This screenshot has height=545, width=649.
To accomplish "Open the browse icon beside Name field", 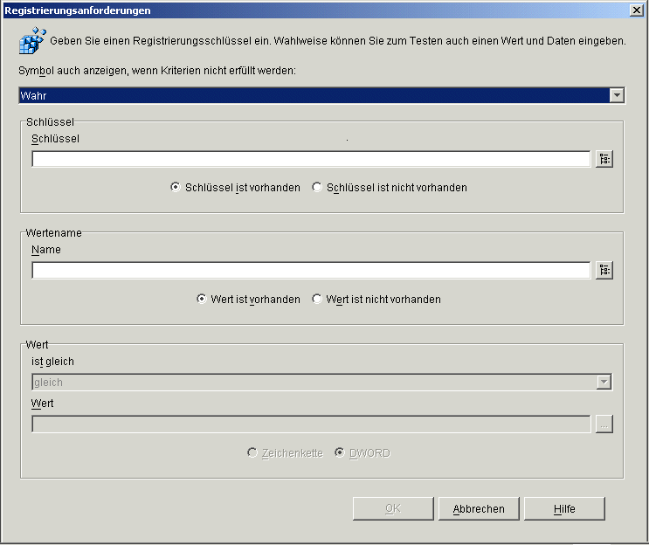I will (604, 271).
